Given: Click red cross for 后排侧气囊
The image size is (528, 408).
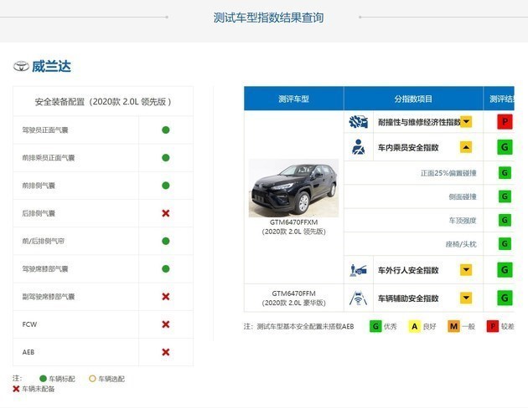Looking at the screenshot, I should [x=166, y=213].
